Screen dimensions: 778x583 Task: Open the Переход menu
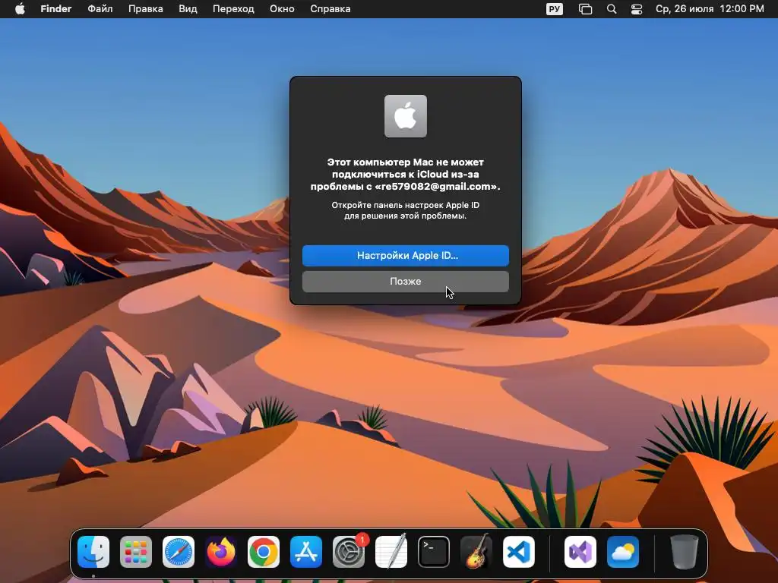tap(233, 9)
